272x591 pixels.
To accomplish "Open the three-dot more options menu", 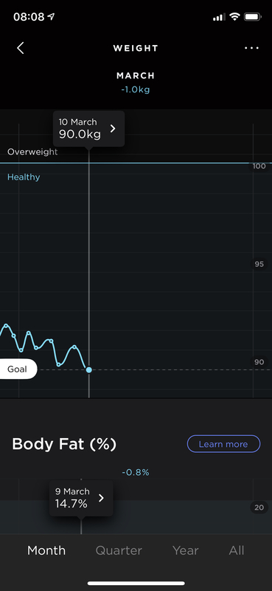I will [x=251, y=48].
